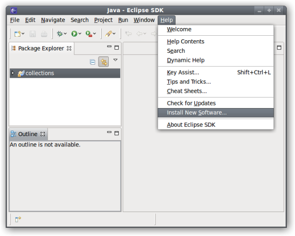Viewport: 295px width, 236px height.
Task: Click the fast view icon in status bar
Action: click(x=18, y=219)
